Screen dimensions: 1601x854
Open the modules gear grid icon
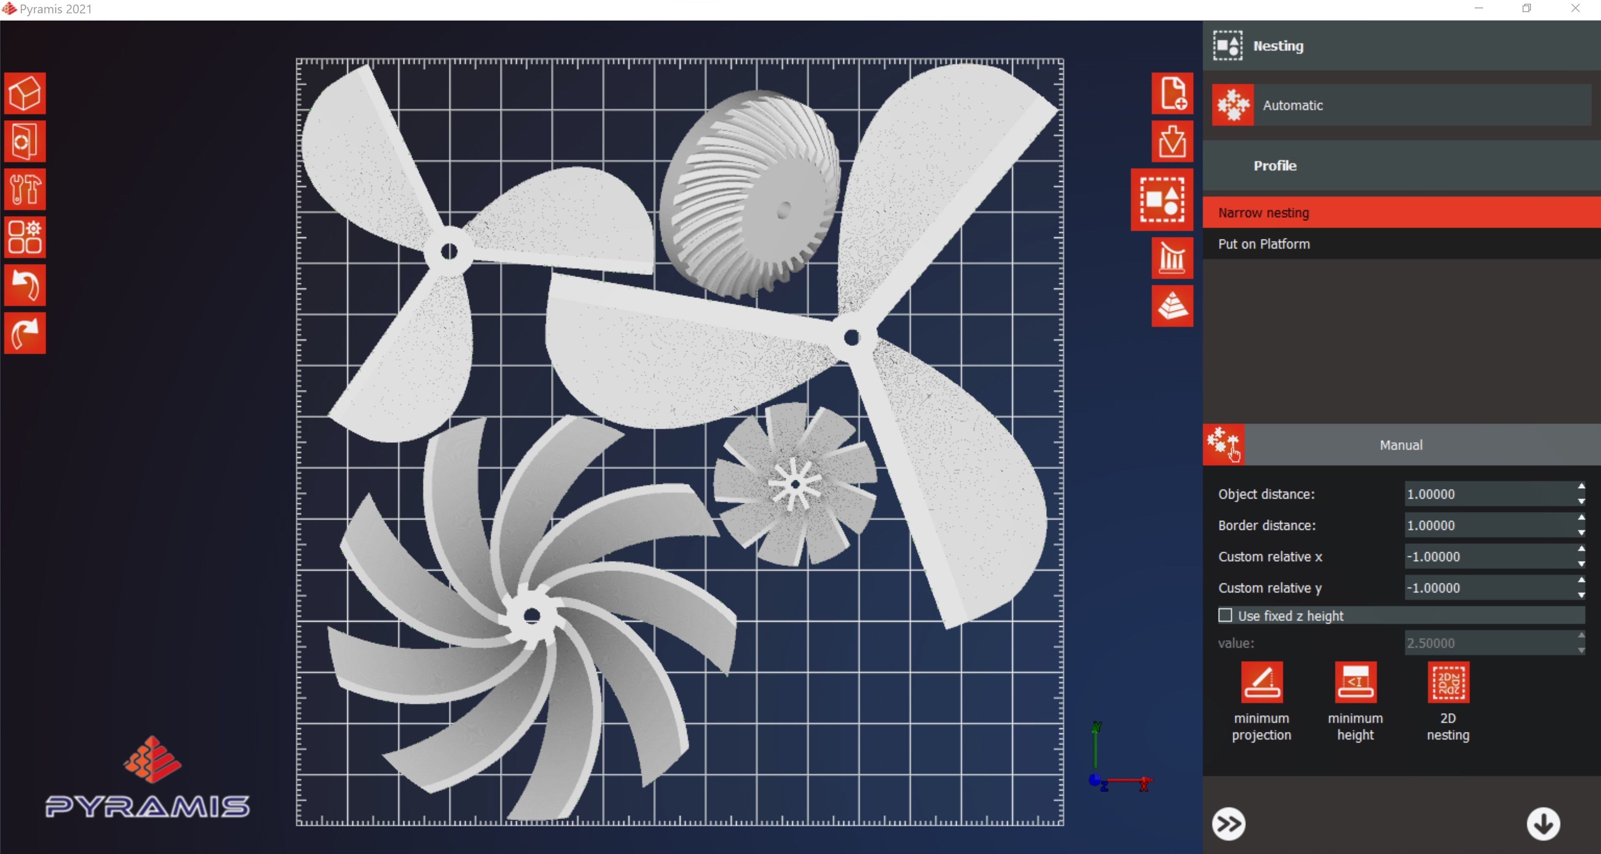pyautogui.click(x=25, y=237)
